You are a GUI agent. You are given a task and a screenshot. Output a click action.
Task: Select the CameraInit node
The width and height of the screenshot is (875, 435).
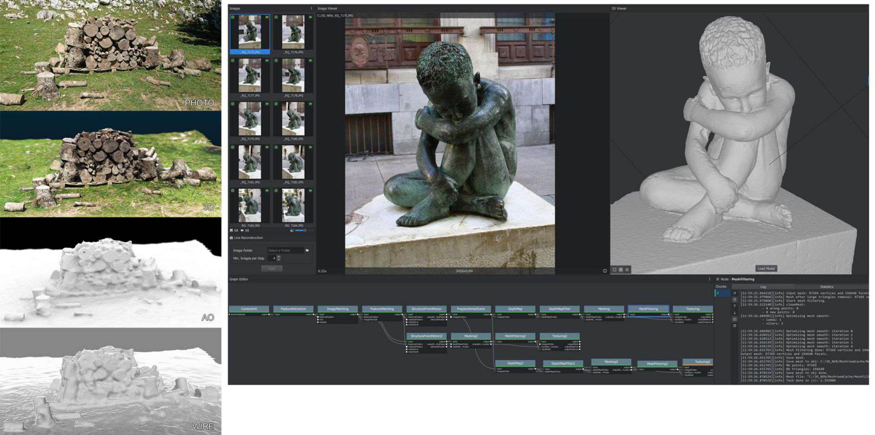pos(249,309)
